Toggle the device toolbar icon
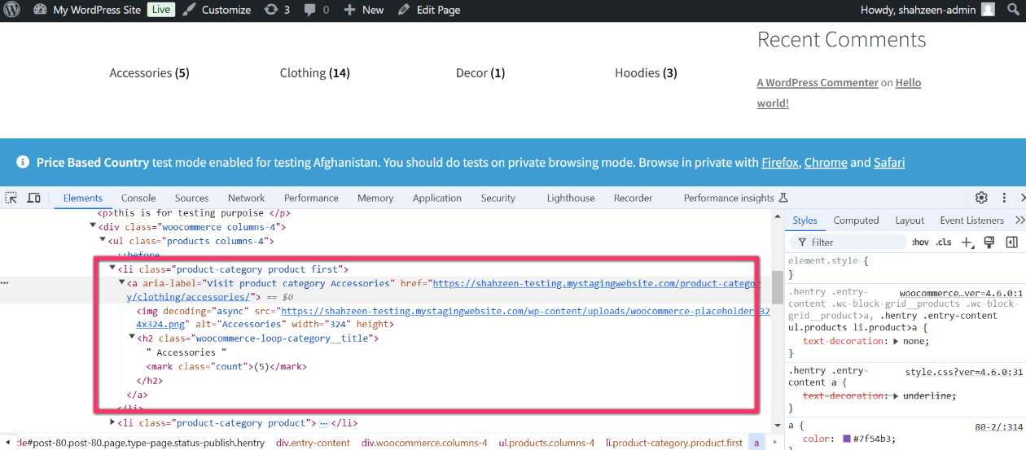This screenshot has height=450, width=1026. (33, 198)
